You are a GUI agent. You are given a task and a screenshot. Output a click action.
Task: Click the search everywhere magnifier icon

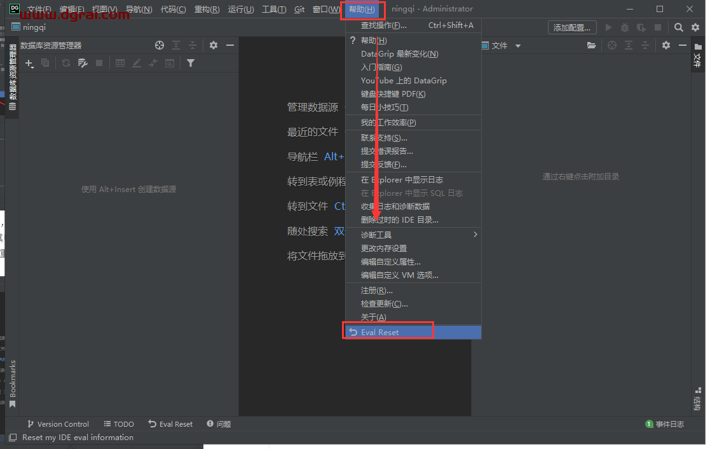coord(678,27)
